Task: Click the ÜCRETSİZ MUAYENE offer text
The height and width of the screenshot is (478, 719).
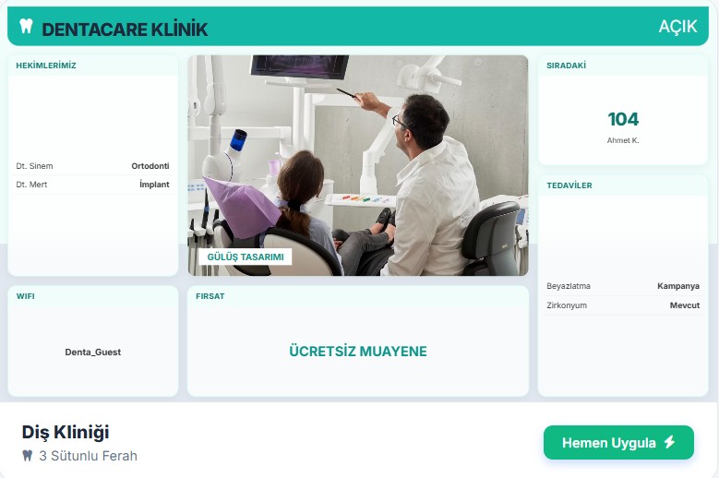Action: click(x=358, y=351)
